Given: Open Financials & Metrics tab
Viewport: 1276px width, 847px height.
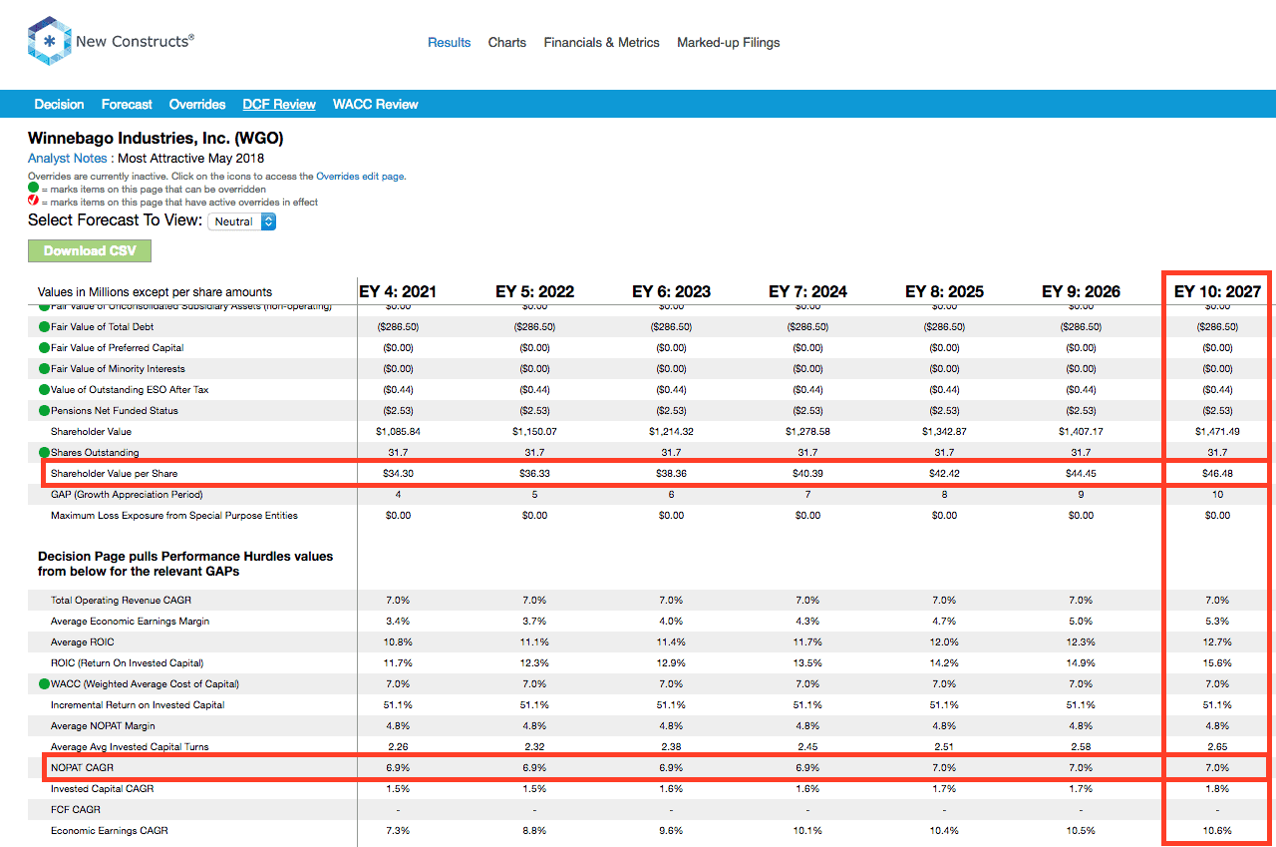Looking at the screenshot, I should 602,43.
